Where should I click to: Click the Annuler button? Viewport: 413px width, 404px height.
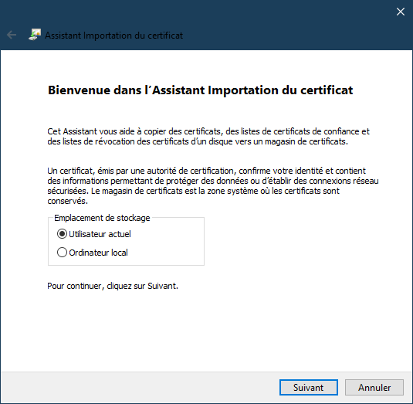click(374, 388)
